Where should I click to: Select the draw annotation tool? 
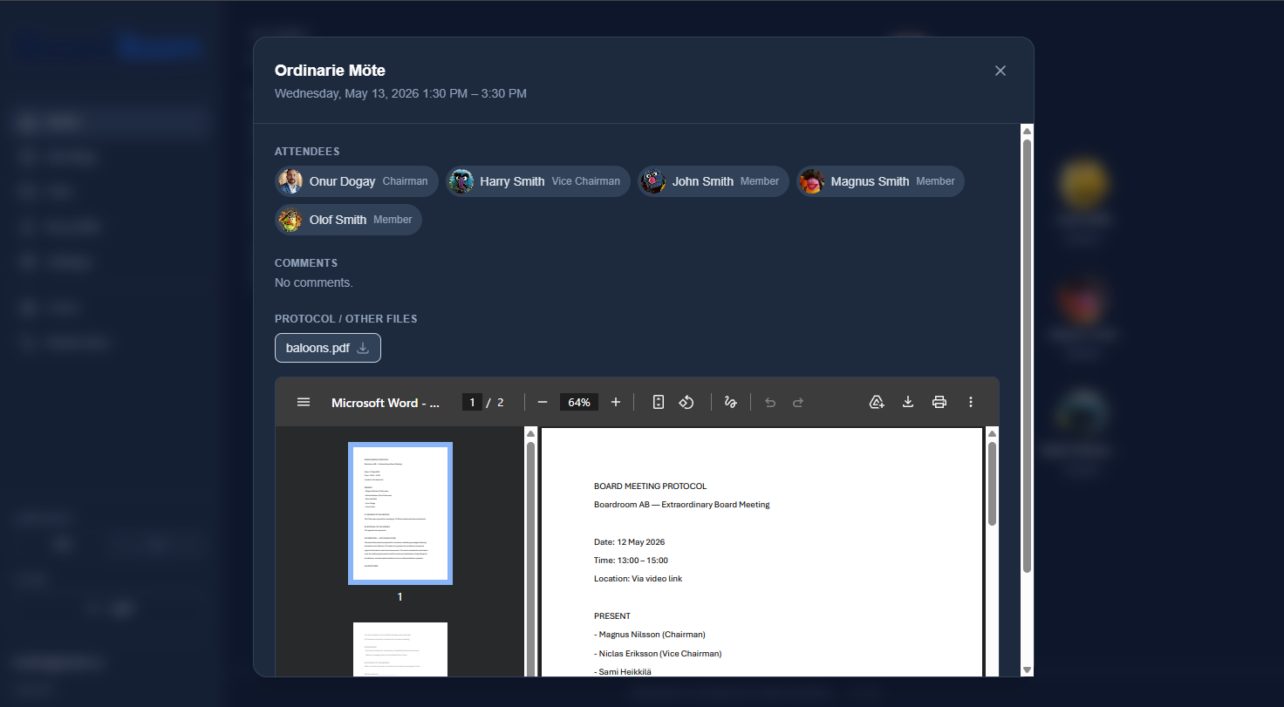[x=731, y=402]
